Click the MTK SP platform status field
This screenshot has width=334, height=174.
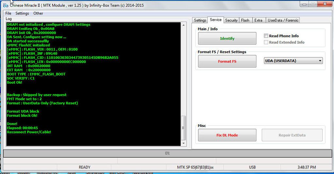[x=195, y=167]
